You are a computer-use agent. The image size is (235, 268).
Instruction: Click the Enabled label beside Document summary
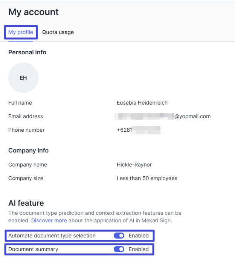pos(139,249)
